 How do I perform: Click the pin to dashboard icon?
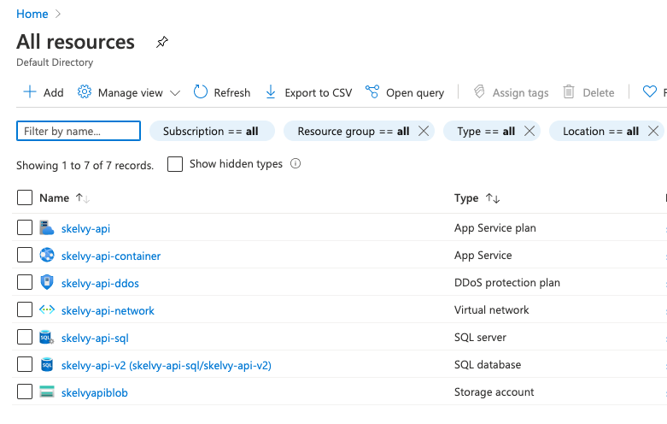162,42
